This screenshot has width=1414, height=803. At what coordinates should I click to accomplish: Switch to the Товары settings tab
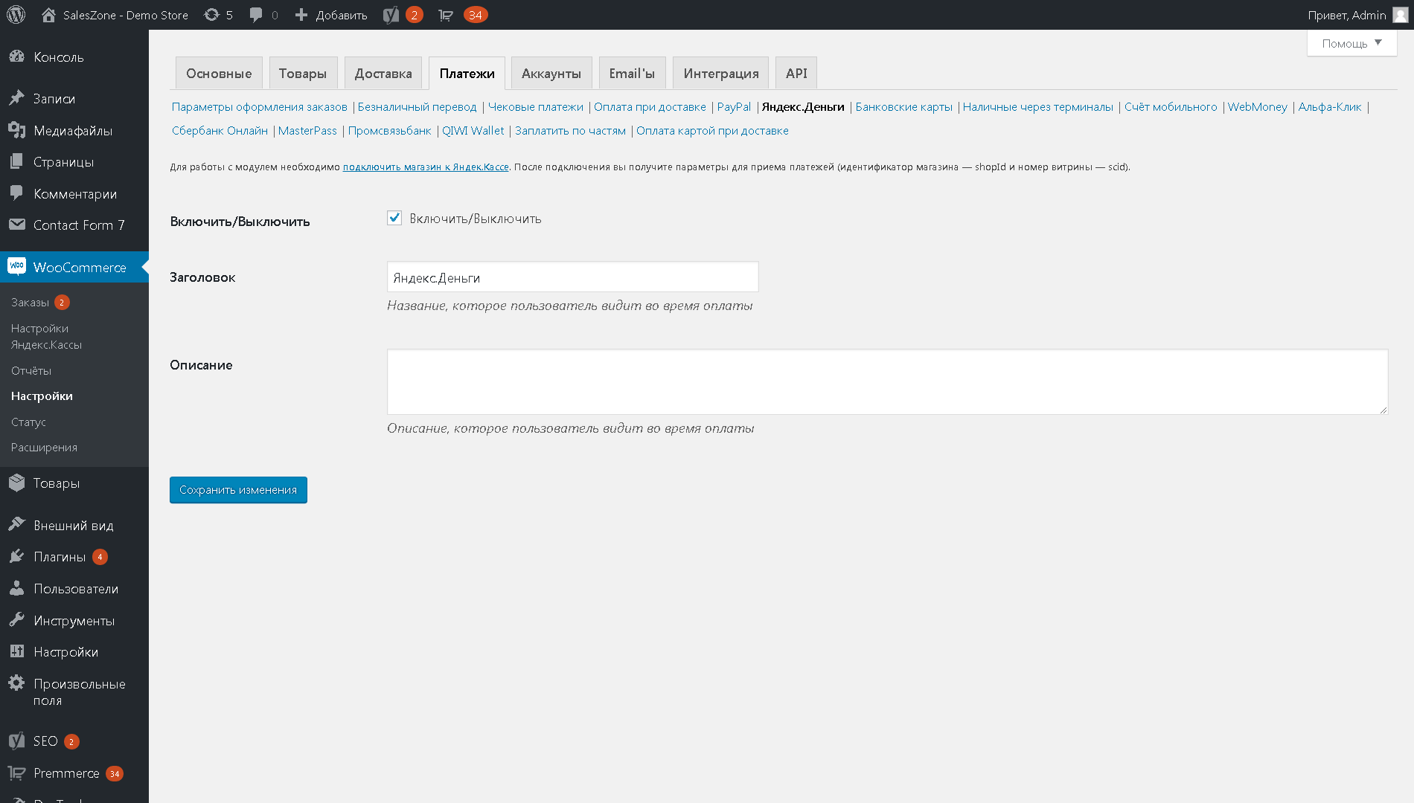click(x=303, y=73)
